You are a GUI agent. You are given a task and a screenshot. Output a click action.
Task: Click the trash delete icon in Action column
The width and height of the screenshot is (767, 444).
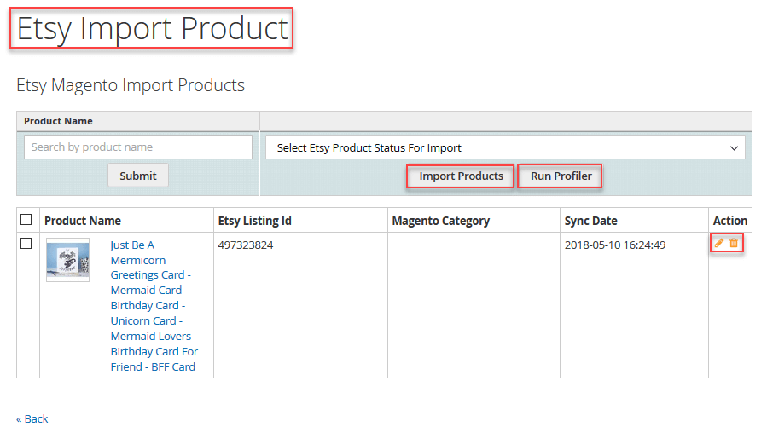pyautogui.click(x=734, y=243)
